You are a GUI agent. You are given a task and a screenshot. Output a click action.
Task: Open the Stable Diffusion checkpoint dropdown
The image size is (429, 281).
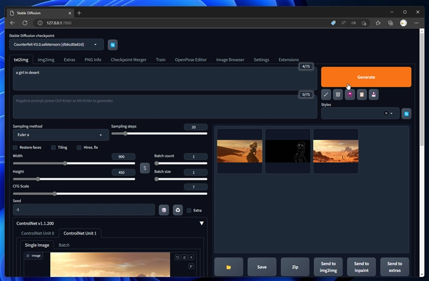point(56,45)
